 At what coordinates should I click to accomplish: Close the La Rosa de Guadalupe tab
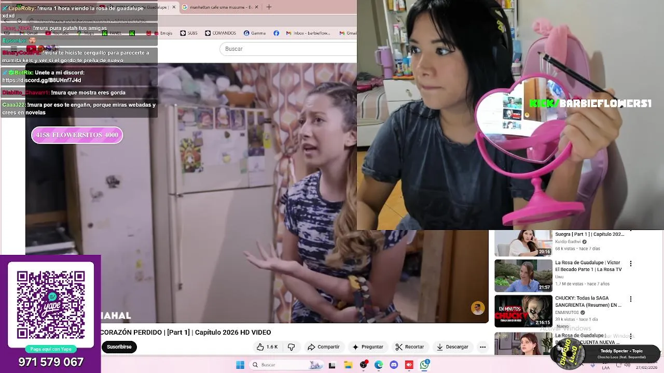(x=174, y=7)
